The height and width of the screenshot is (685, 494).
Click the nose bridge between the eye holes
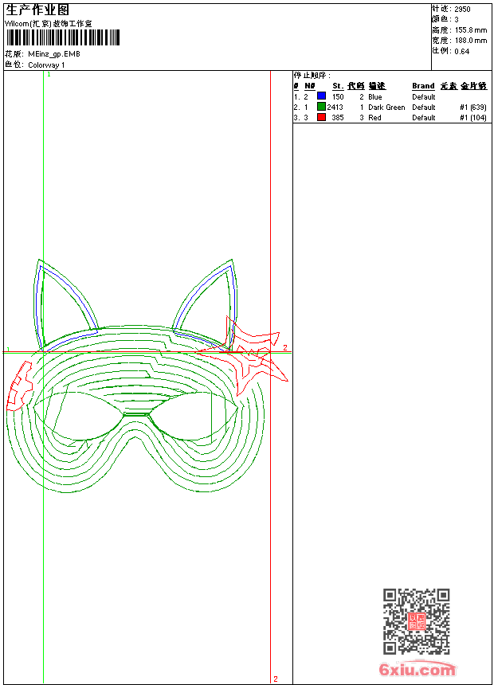(136, 413)
